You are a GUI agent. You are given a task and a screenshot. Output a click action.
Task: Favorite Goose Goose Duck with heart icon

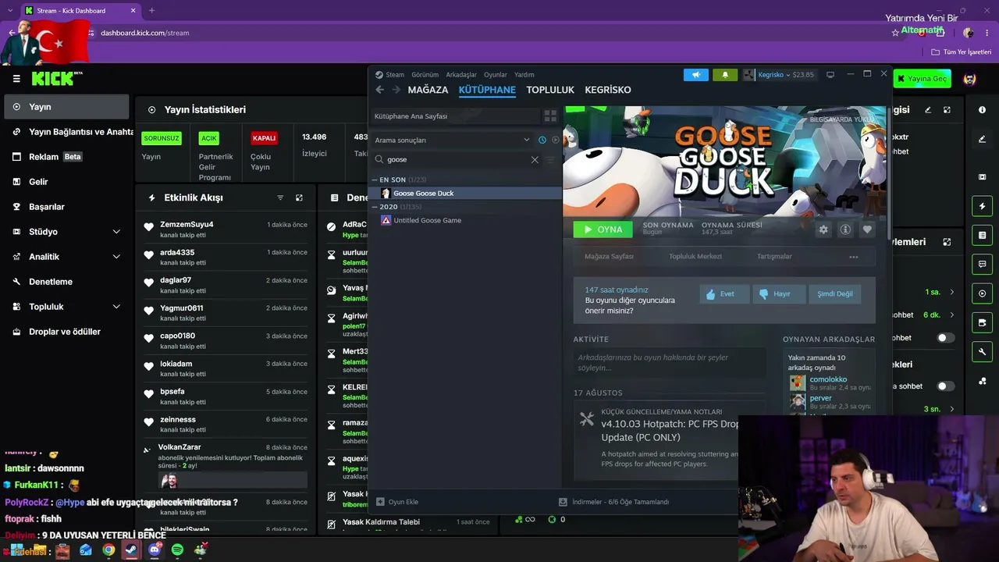tap(867, 229)
